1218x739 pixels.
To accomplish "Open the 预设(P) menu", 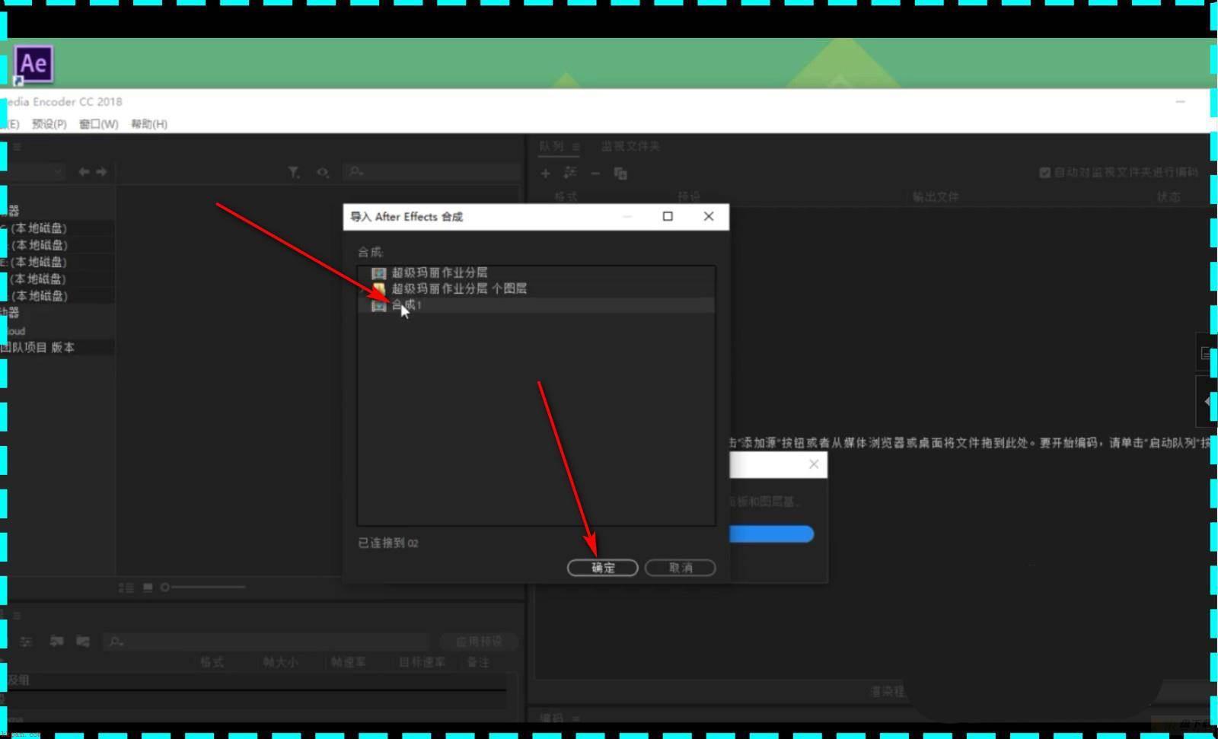I will click(x=49, y=124).
